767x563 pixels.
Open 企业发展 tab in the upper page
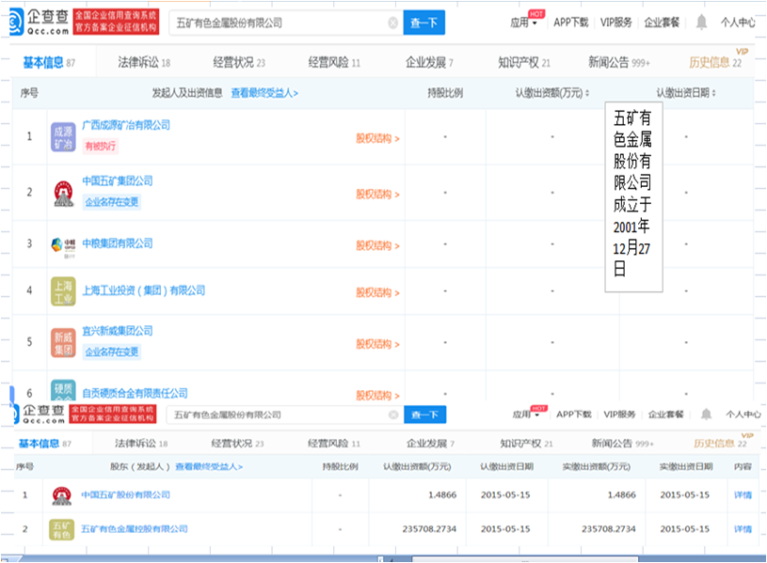(429, 63)
